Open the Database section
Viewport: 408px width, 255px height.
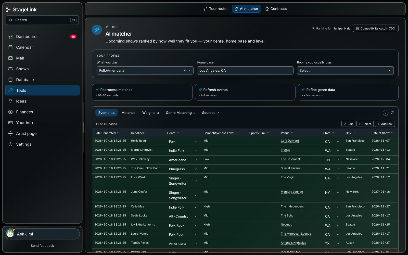click(42, 80)
